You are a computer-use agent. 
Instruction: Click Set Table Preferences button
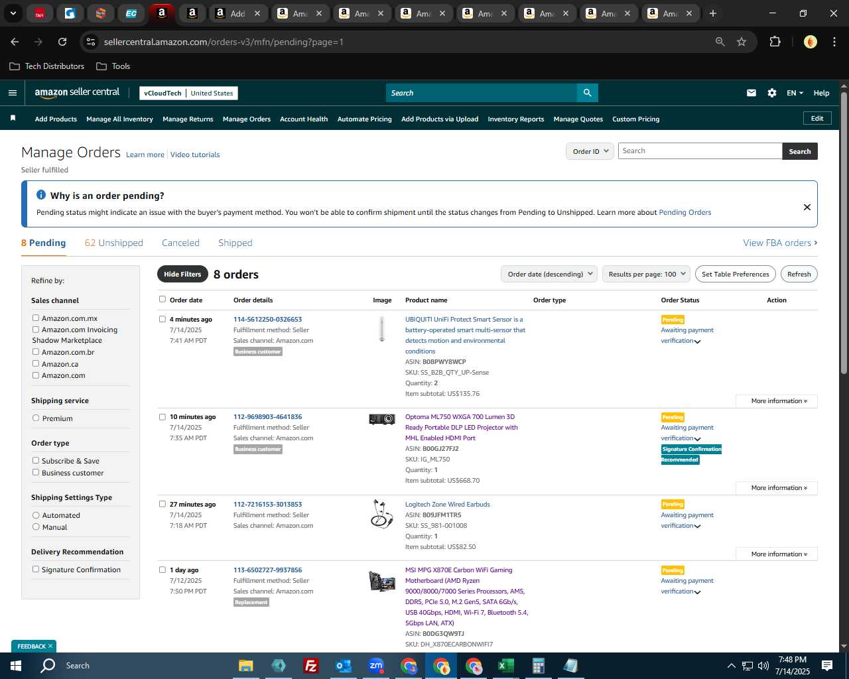click(736, 274)
